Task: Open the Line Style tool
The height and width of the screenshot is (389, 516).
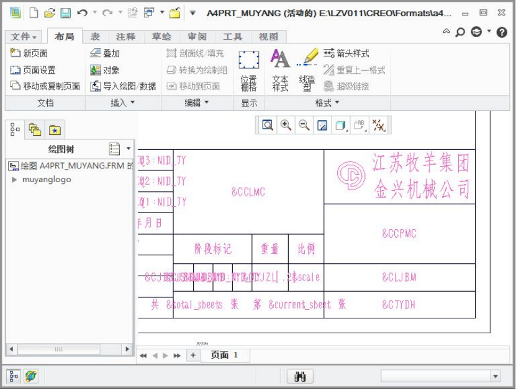Action: [x=307, y=70]
